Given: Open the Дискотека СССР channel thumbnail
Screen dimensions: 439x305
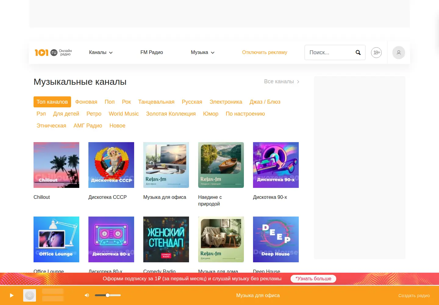Looking at the screenshot, I should (x=111, y=165).
